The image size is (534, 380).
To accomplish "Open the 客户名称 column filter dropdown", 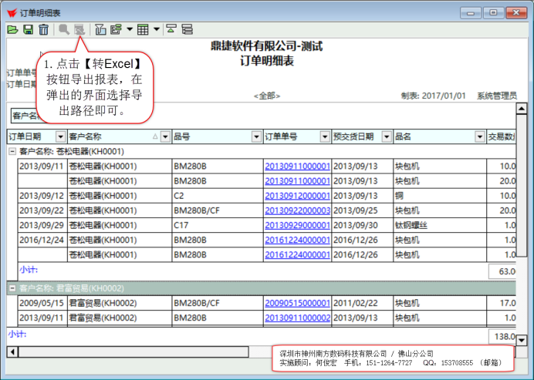I will 165,136.
